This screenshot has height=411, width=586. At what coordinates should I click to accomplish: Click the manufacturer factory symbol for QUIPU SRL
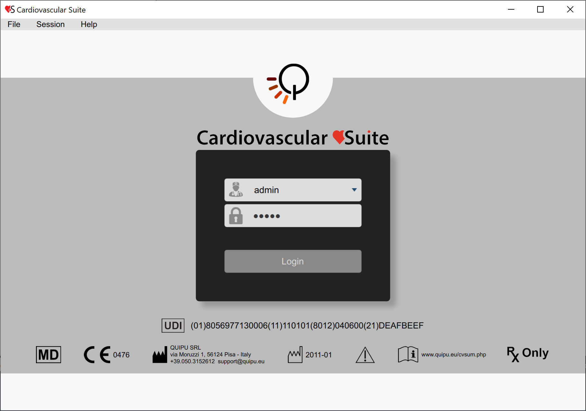pos(160,354)
